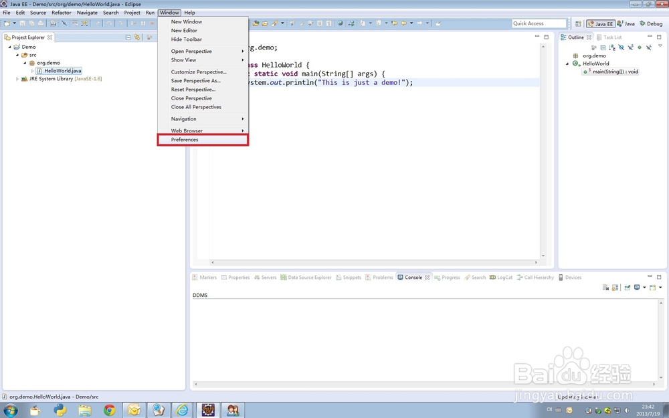
Task: Toggle Hide Fields in the Outline toolbar
Action: 622,47
